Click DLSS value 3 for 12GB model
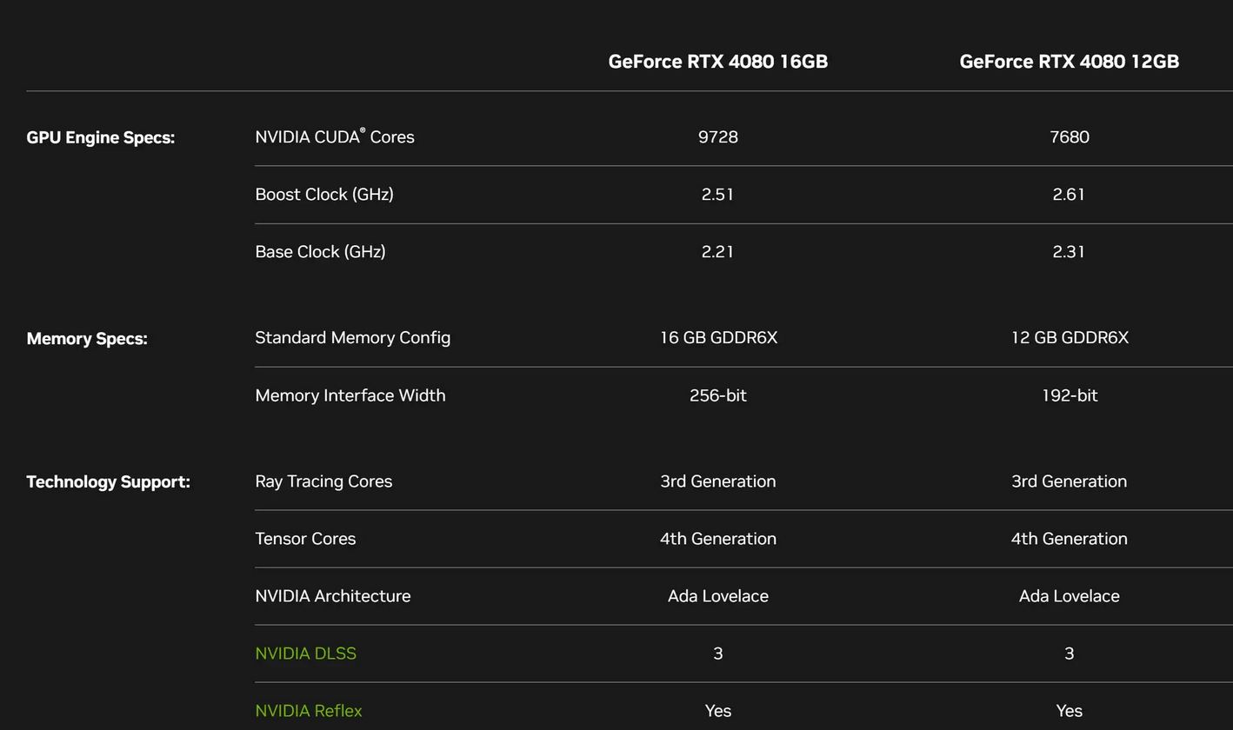Image resolution: width=1233 pixels, height=730 pixels. pyautogui.click(x=1069, y=654)
